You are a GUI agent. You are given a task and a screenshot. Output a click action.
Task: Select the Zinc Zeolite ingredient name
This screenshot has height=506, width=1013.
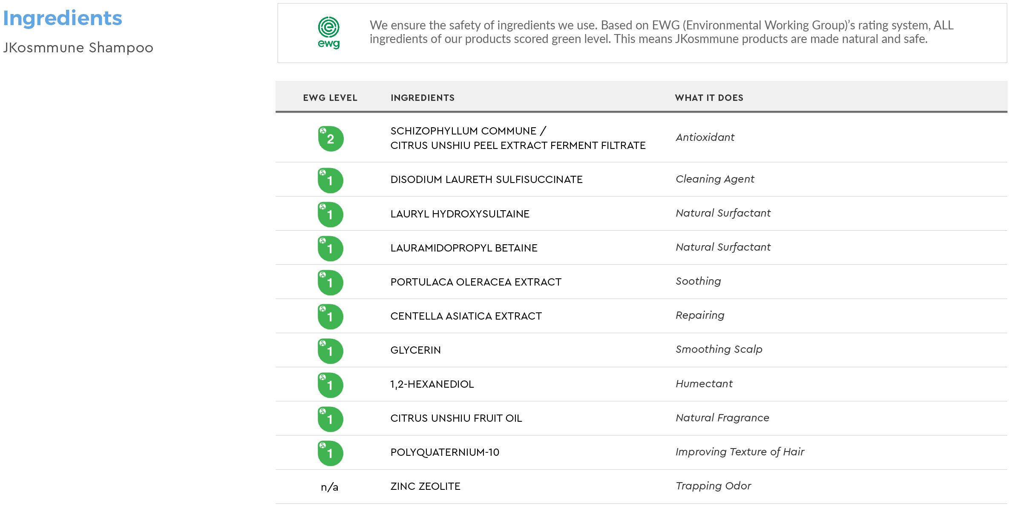coord(426,486)
